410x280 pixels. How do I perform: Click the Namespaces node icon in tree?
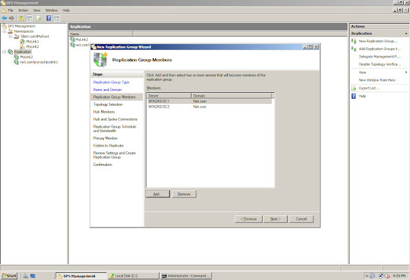pos(10,31)
